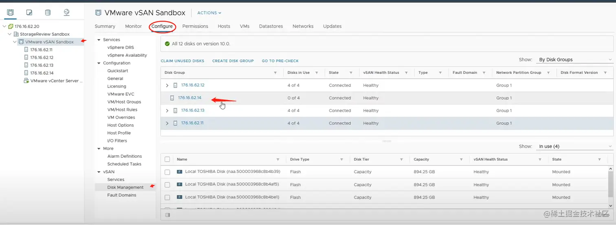The width and height of the screenshot is (616, 225).
Task: Switch to the Hosts tab
Action: tap(224, 26)
